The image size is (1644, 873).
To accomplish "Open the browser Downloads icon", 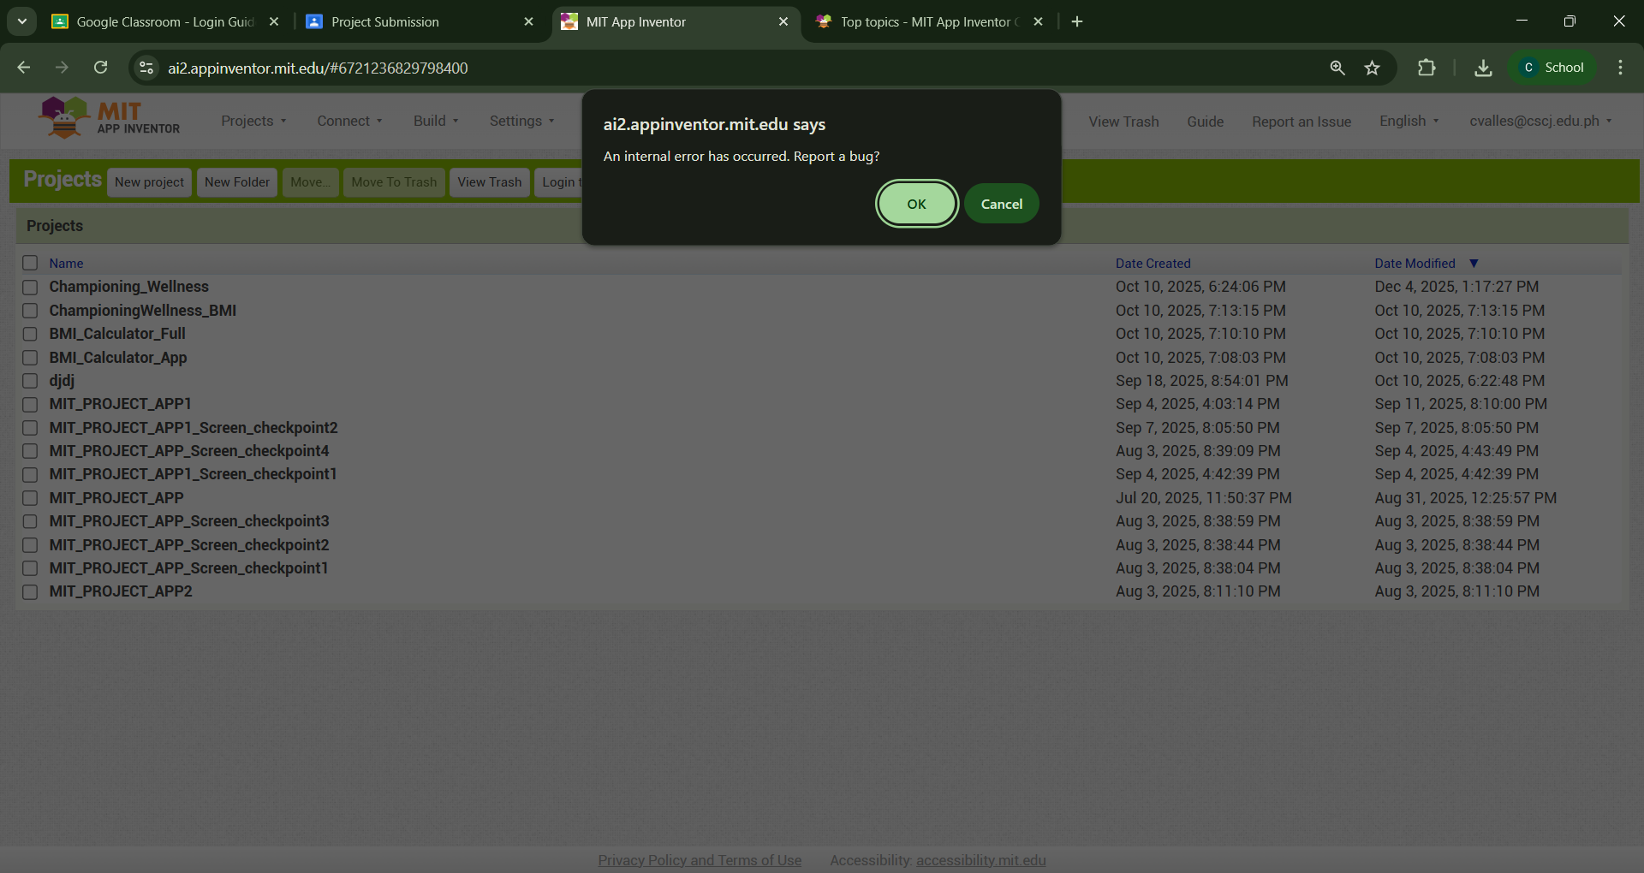I will coord(1483,68).
